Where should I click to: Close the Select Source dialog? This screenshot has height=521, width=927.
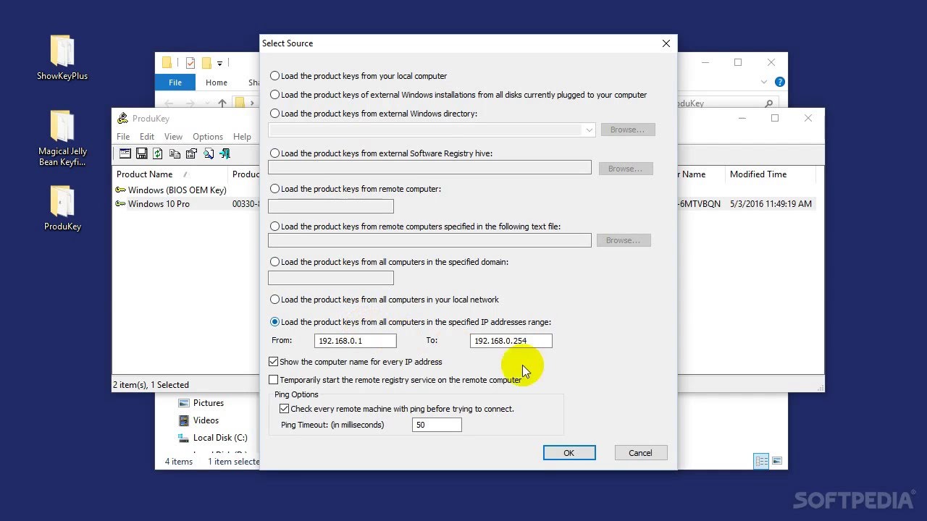pos(666,43)
